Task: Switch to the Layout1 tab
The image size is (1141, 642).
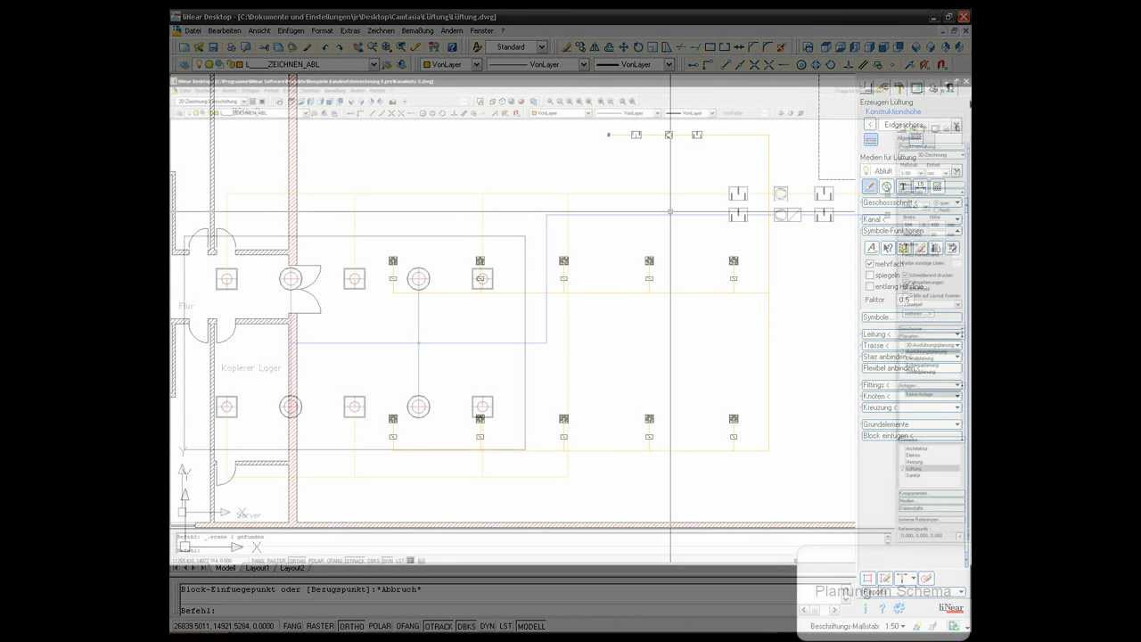Action: pos(258,568)
